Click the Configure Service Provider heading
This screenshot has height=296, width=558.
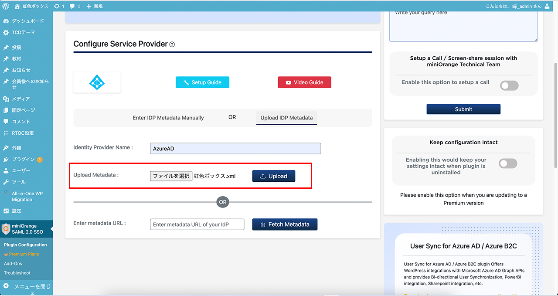[120, 44]
